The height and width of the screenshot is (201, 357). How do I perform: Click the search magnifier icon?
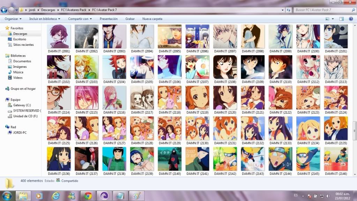tap(353, 10)
